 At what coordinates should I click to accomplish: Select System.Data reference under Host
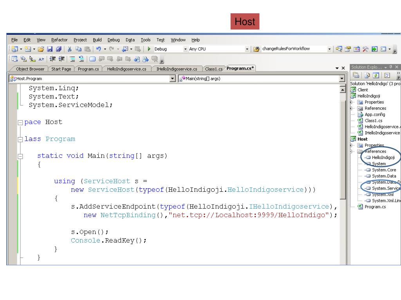(384, 176)
